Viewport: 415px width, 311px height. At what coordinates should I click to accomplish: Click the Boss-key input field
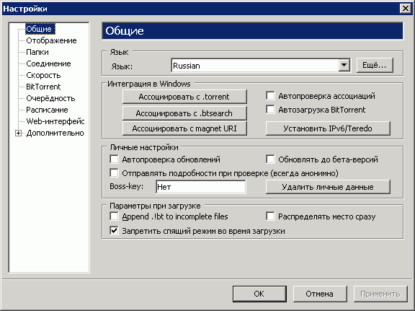pyautogui.click(x=201, y=187)
